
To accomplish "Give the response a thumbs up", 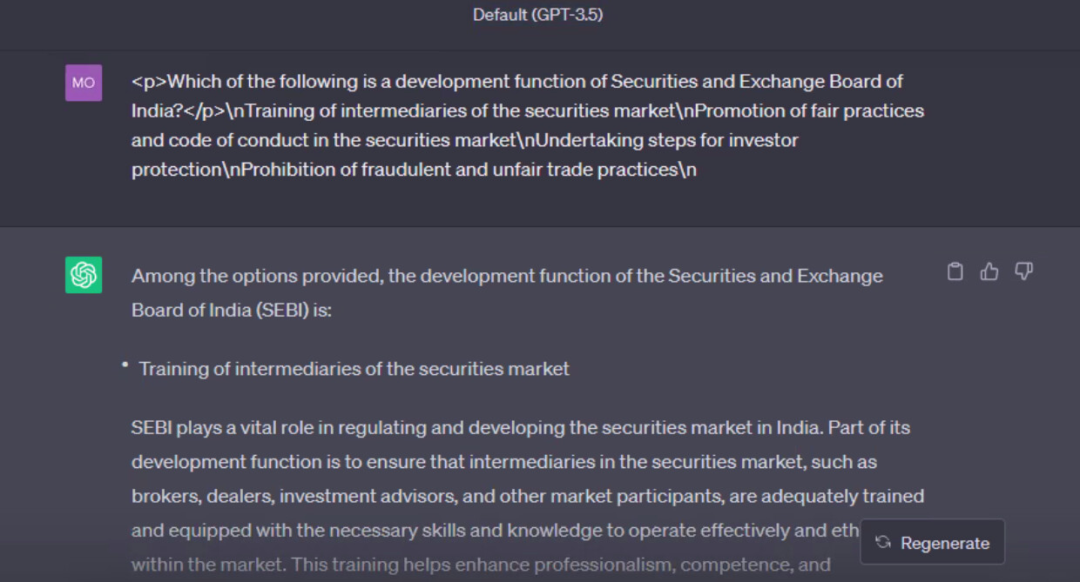I will 989,272.
